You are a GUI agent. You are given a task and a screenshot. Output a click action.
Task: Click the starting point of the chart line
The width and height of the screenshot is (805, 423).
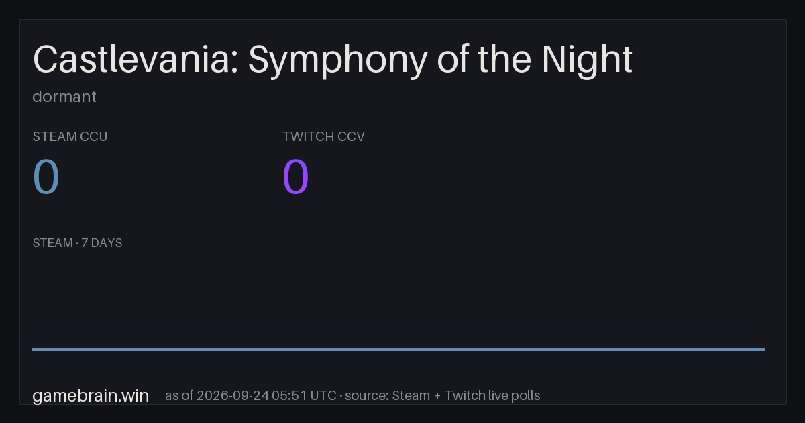click(x=33, y=349)
